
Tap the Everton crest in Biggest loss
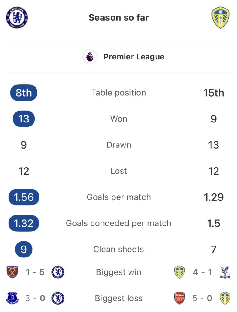click(x=12, y=298)
